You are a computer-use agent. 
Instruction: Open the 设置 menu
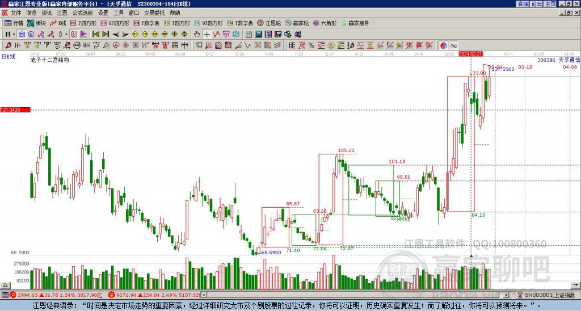(103, 13)
